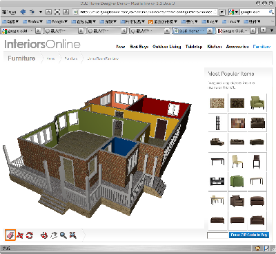Open the Furniture navigation item
The height and width of the screenshot is (254, 276).
coord(262,47)
